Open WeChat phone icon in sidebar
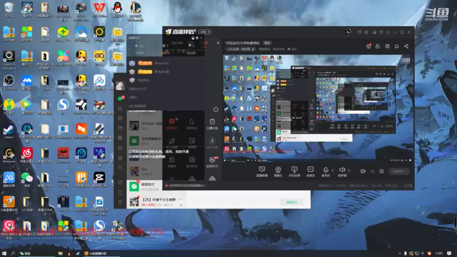The width and height of the screenshot is (457, 257). click(x=120, y=192)
